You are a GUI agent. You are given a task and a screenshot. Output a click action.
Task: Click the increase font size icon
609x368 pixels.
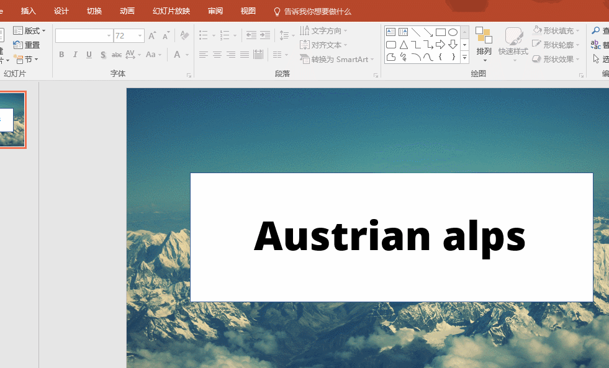coord(152,36)
